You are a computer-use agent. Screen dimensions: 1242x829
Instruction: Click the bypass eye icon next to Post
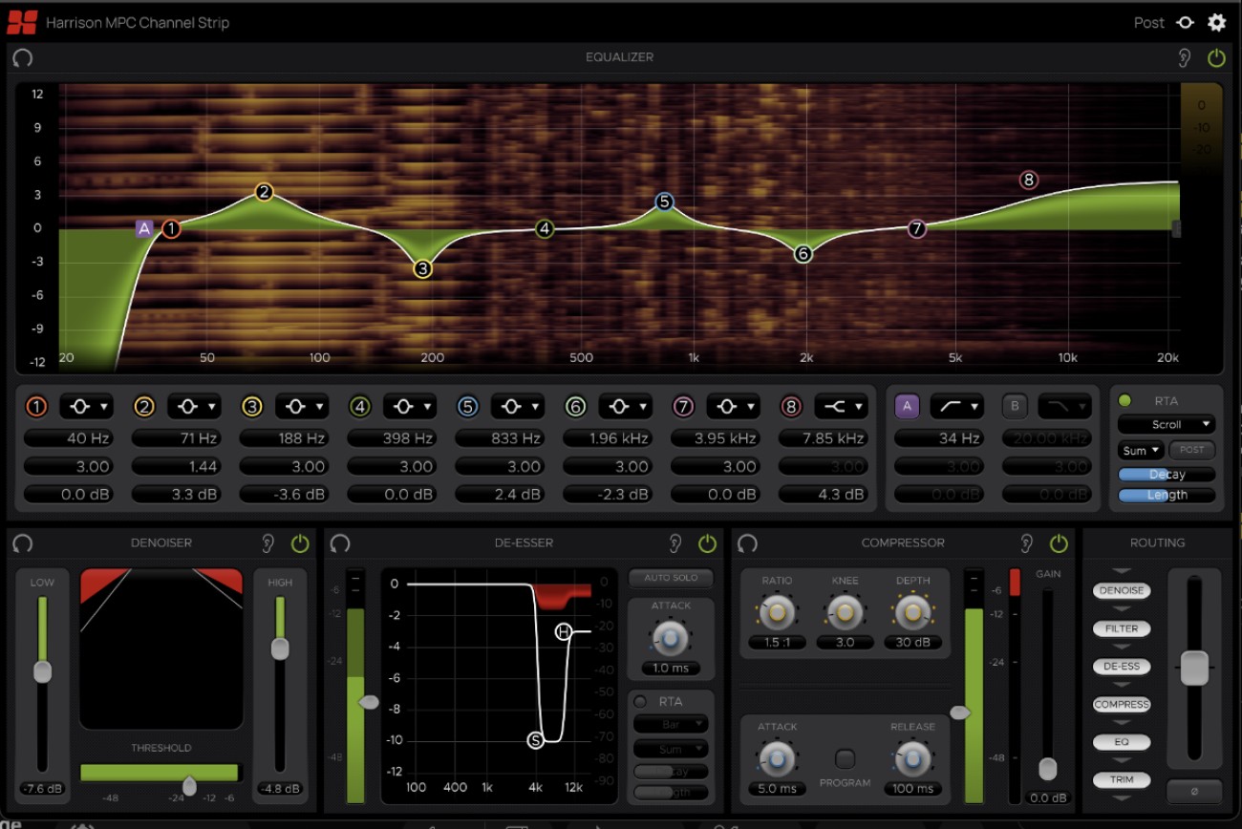[1185, 22]
